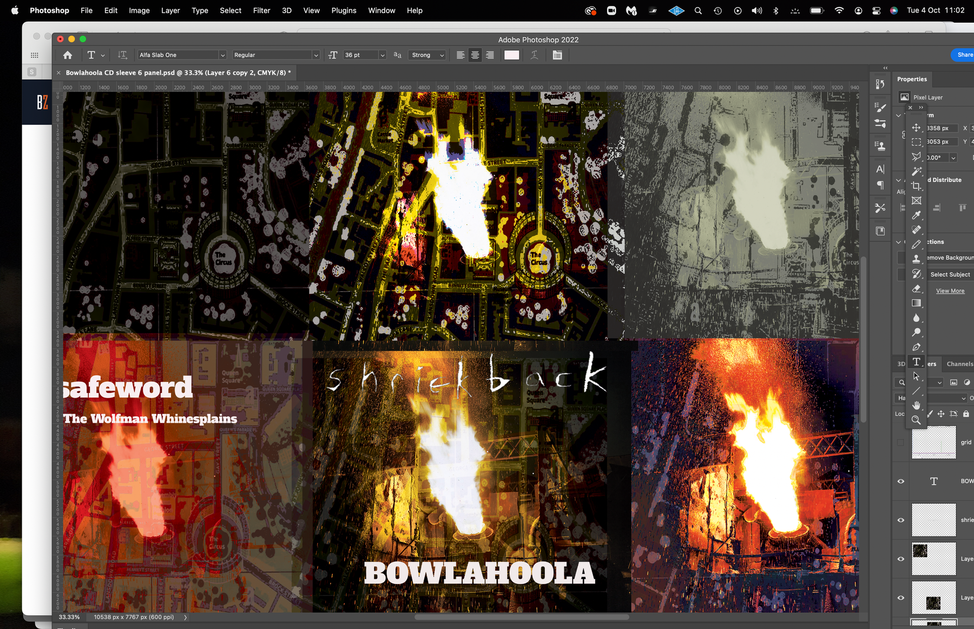Open the Brush Settings panel icon
The height and width of the screenshot is (629, 974).
click(x=880, y=108)
